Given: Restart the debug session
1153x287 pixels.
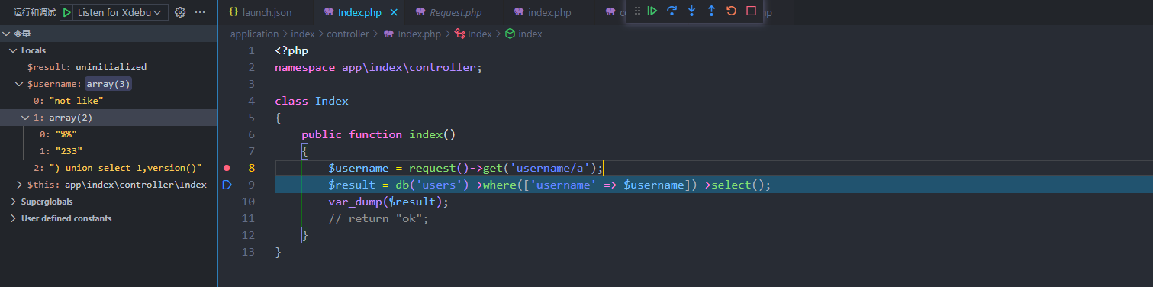Looking at the screenshot, I should (x=731, y=11).
